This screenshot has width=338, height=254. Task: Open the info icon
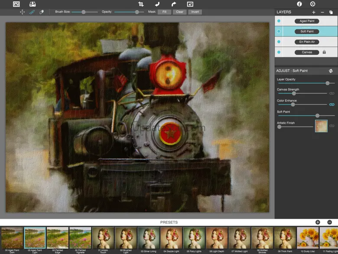click(299, 4)
